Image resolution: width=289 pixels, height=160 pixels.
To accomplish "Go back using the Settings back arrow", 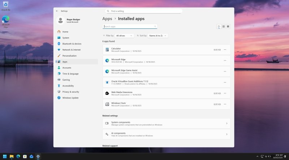I will pos(57,11).
